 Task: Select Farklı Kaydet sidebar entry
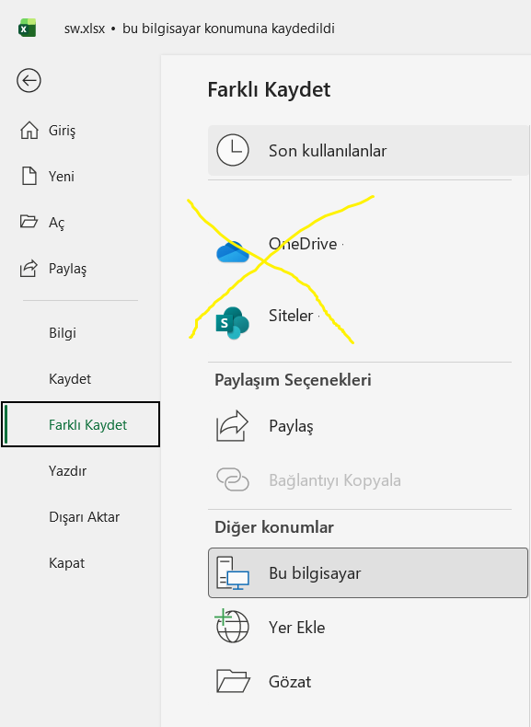[81, 424]
